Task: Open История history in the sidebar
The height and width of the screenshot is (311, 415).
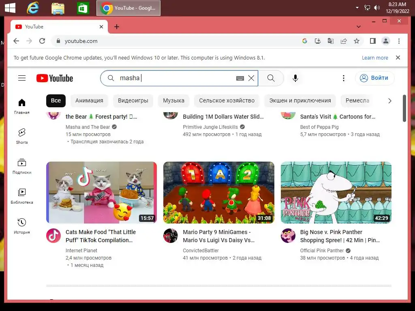Action: click(22, 226)
